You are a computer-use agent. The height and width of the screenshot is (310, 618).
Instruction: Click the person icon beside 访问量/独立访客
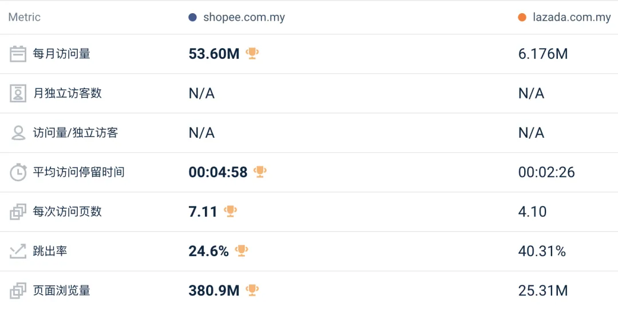coord(18,133)
